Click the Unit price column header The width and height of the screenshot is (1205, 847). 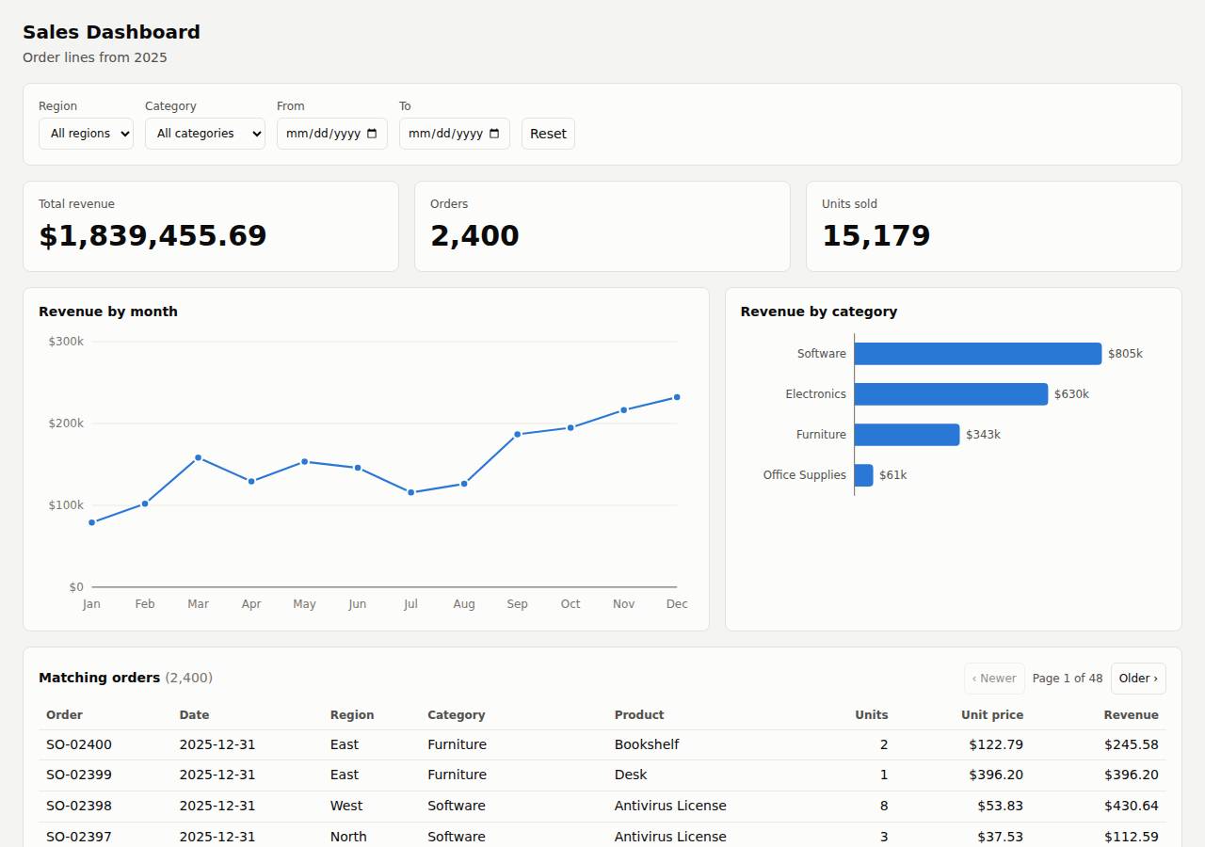click(x=992, y=715)
